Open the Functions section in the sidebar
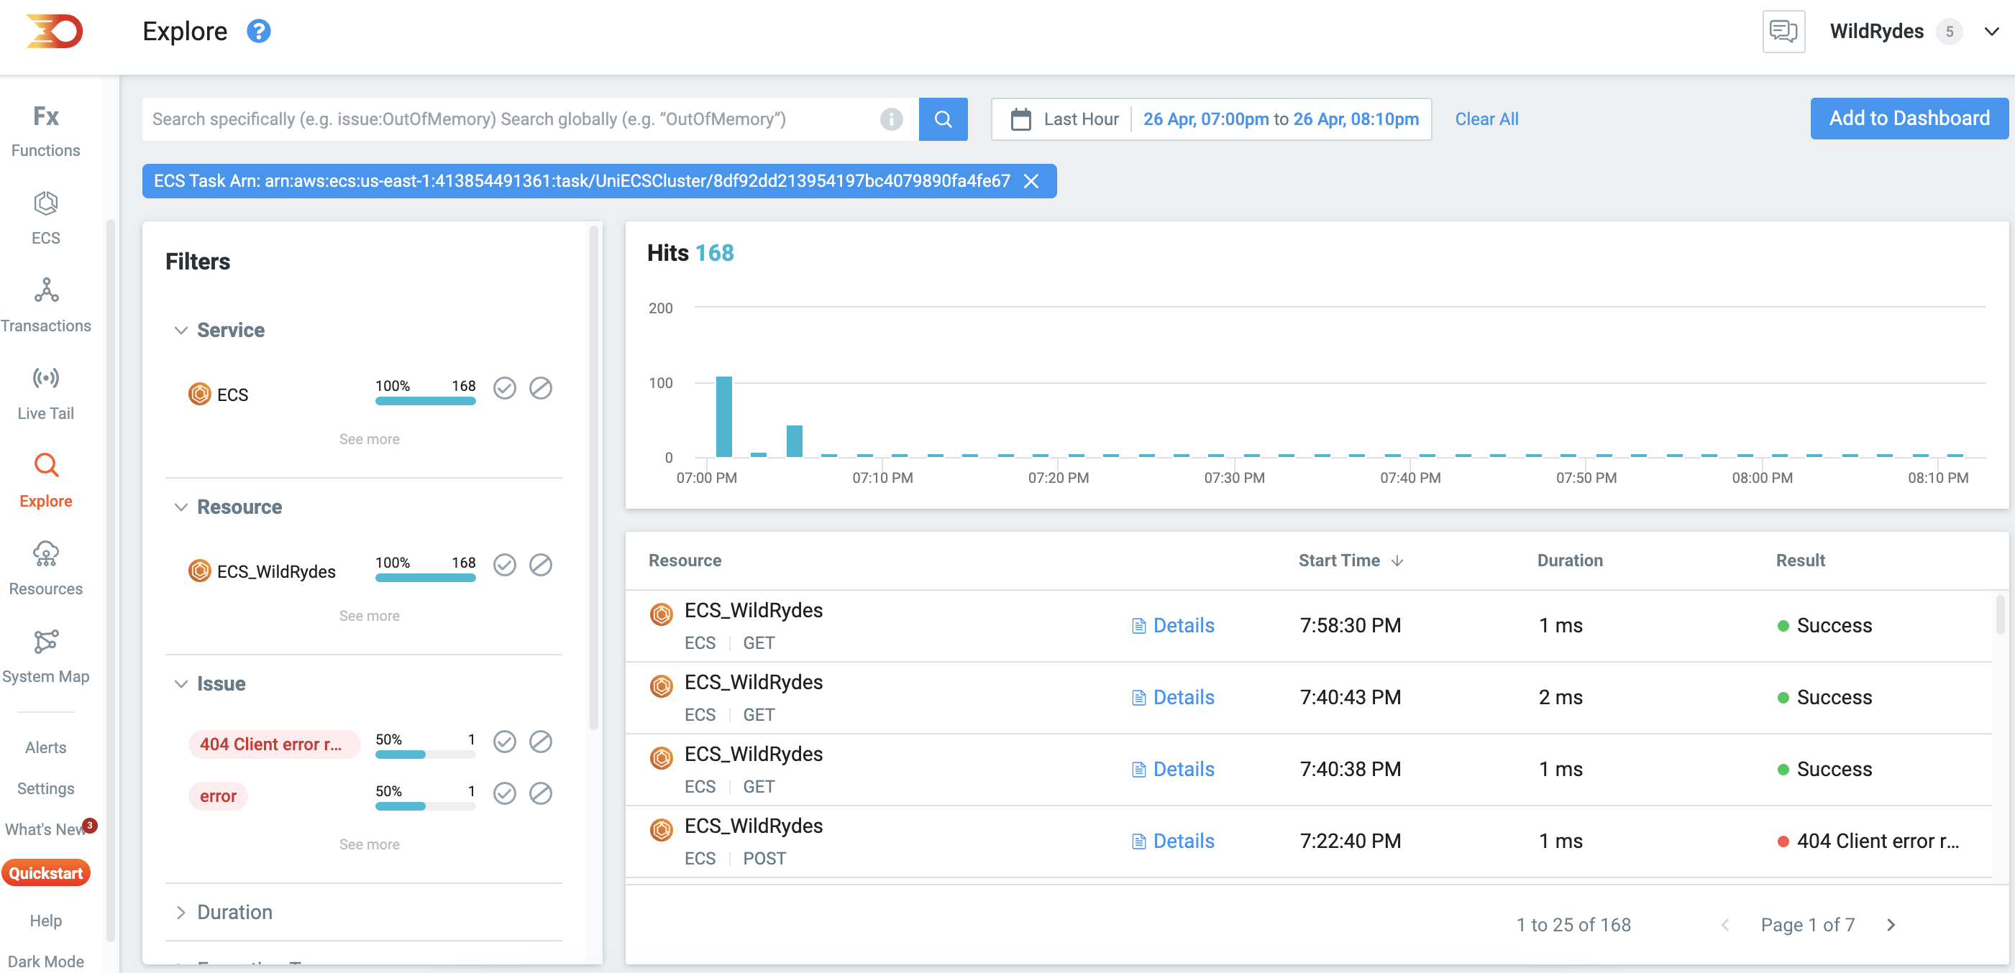Viewport: 2015px width, 973px height. pos(45,131)
